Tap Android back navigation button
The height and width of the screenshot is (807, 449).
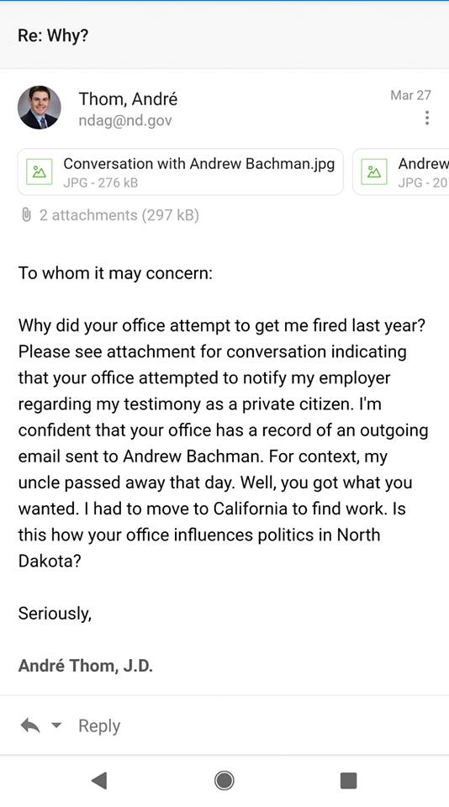(x=99, y=781)
